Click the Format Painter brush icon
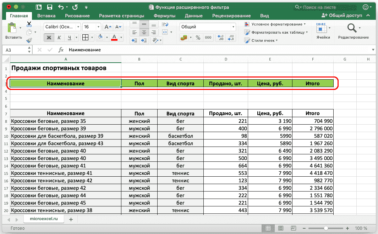 click(29, 40)
